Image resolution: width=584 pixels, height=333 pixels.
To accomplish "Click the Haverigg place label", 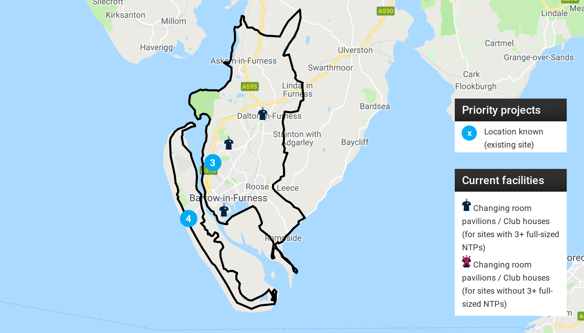I will pyautogui.click(x=156, y=48).
